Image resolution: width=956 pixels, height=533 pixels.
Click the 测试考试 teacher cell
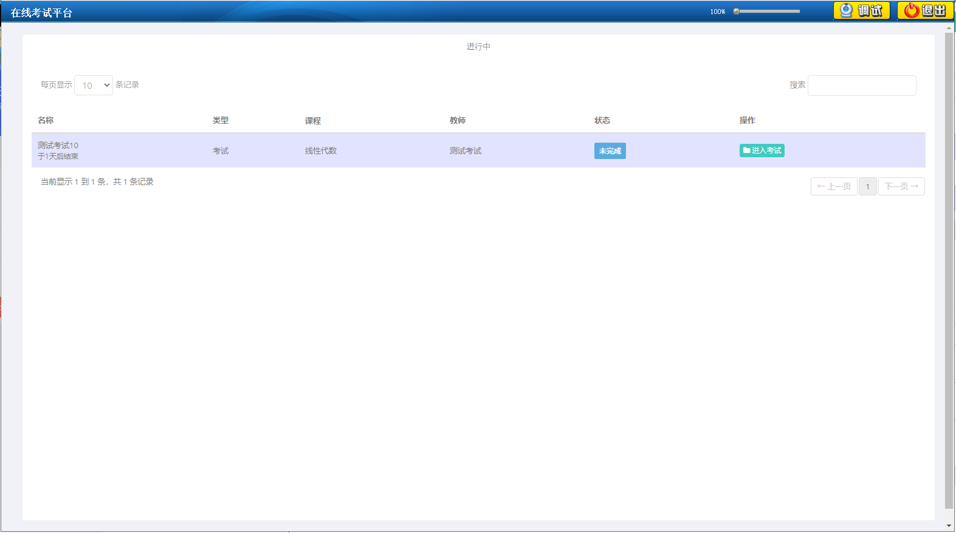[x=466, y=151]
